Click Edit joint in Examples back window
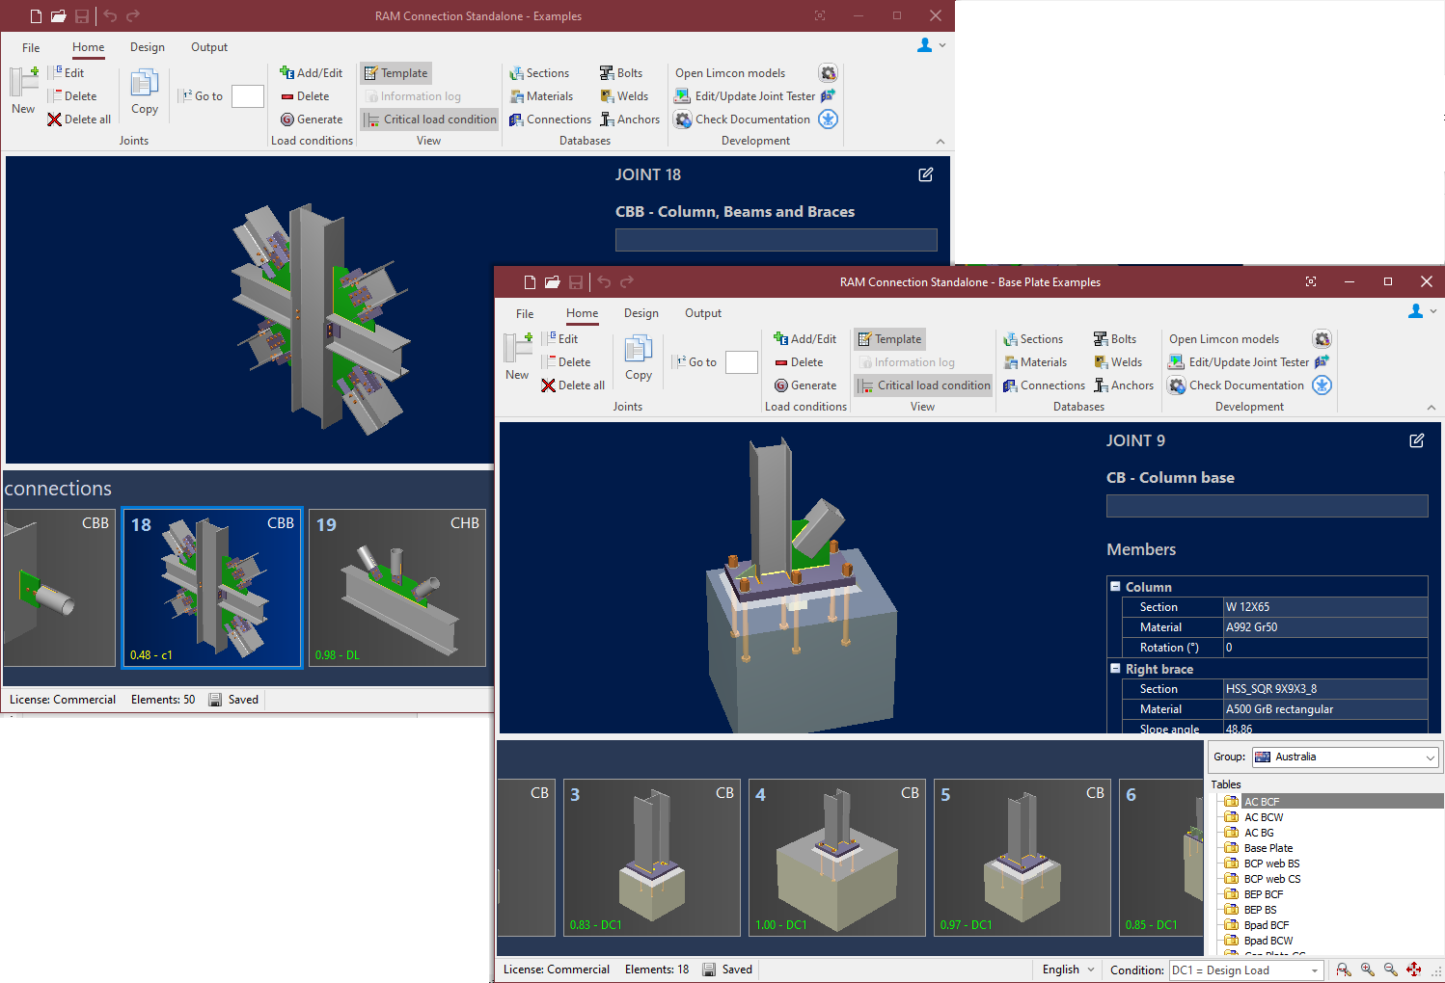Image resolution: width=1445 pixels, height=983 pixels. coord(66,73)
